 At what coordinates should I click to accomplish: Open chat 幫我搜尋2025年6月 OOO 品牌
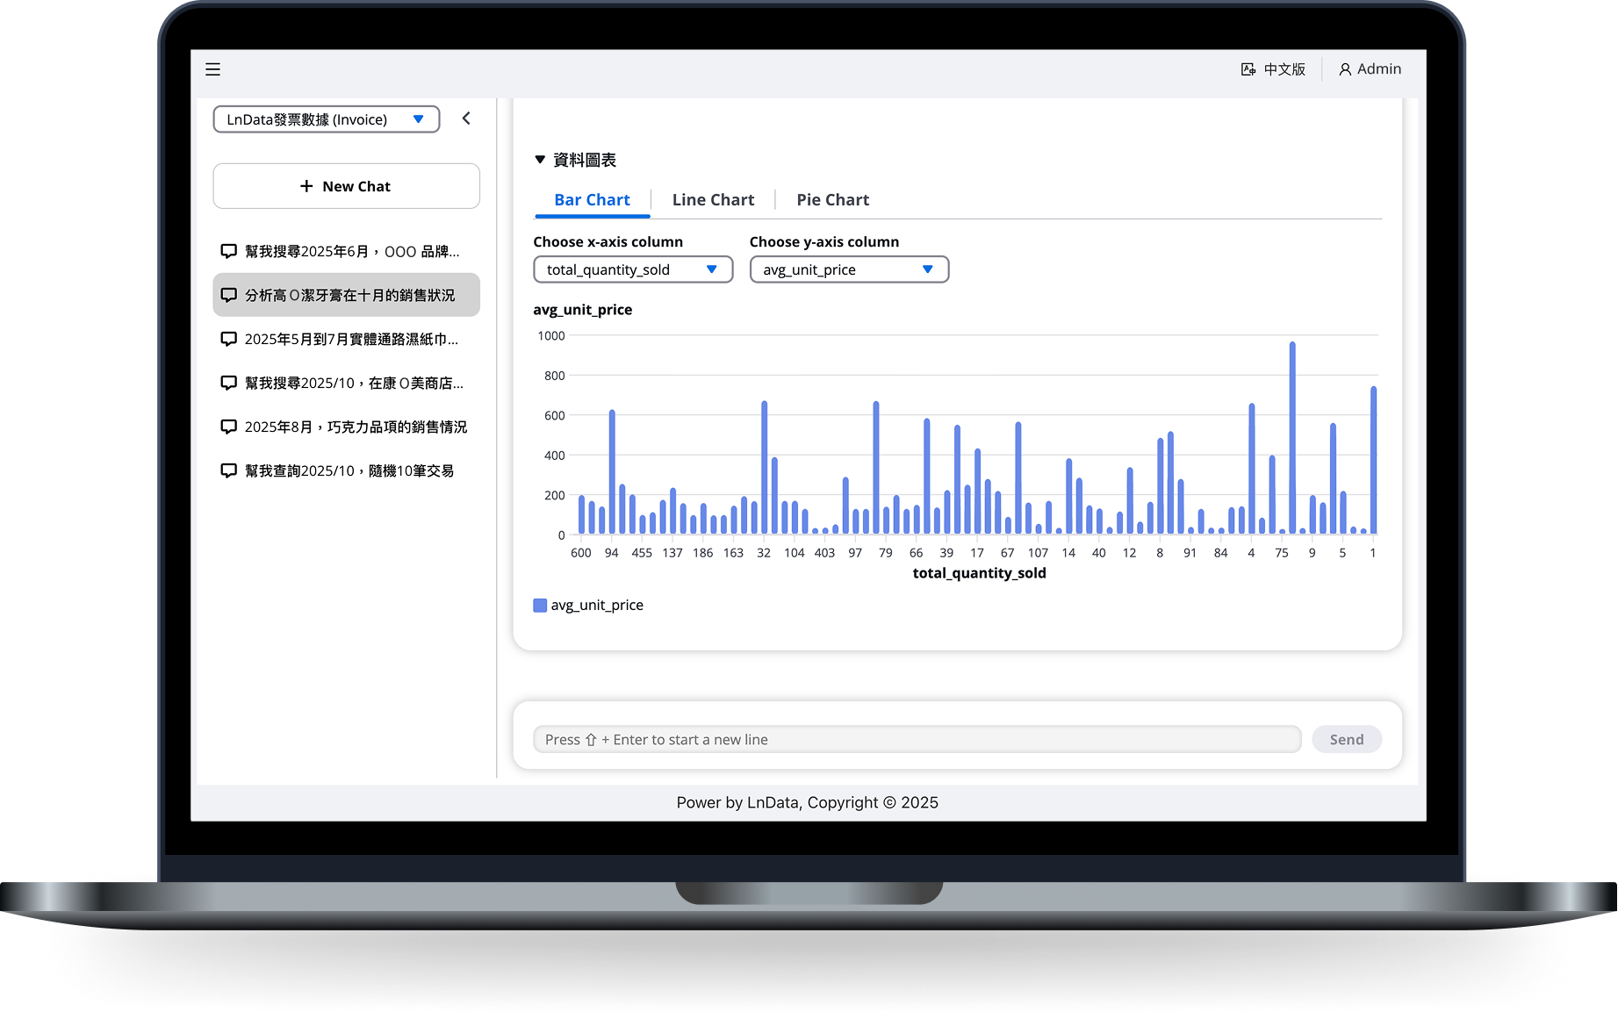click(x=351, y=252)
